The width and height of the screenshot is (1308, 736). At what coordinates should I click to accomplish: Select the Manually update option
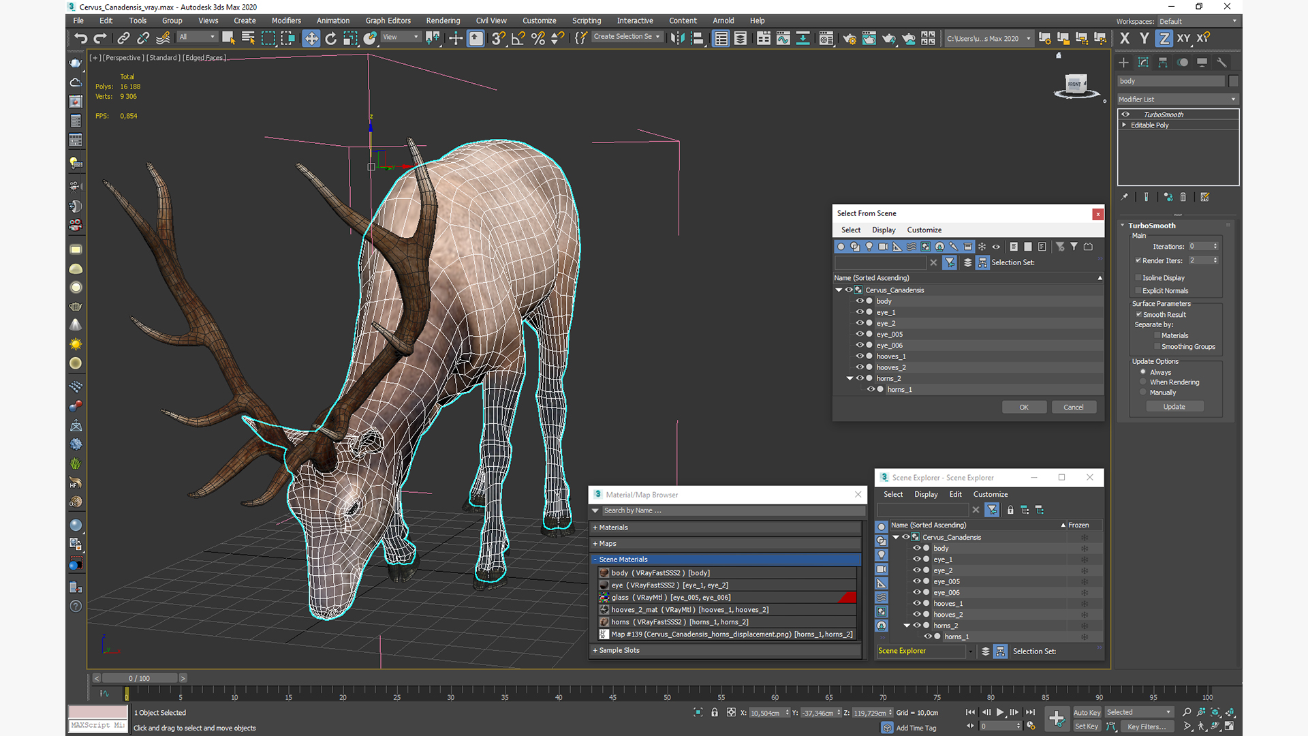[1143, 393]
